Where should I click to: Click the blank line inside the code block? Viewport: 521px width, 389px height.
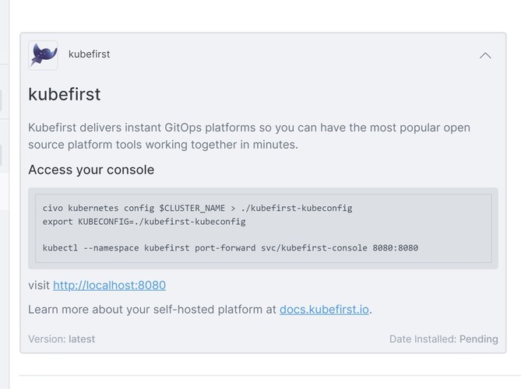[x=263, y=235]
